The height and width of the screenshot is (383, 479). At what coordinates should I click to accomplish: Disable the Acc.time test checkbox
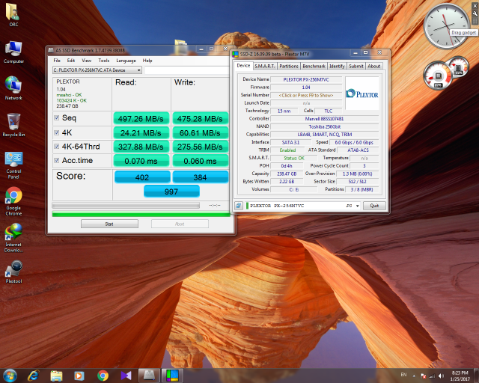(x=57, y=160)
